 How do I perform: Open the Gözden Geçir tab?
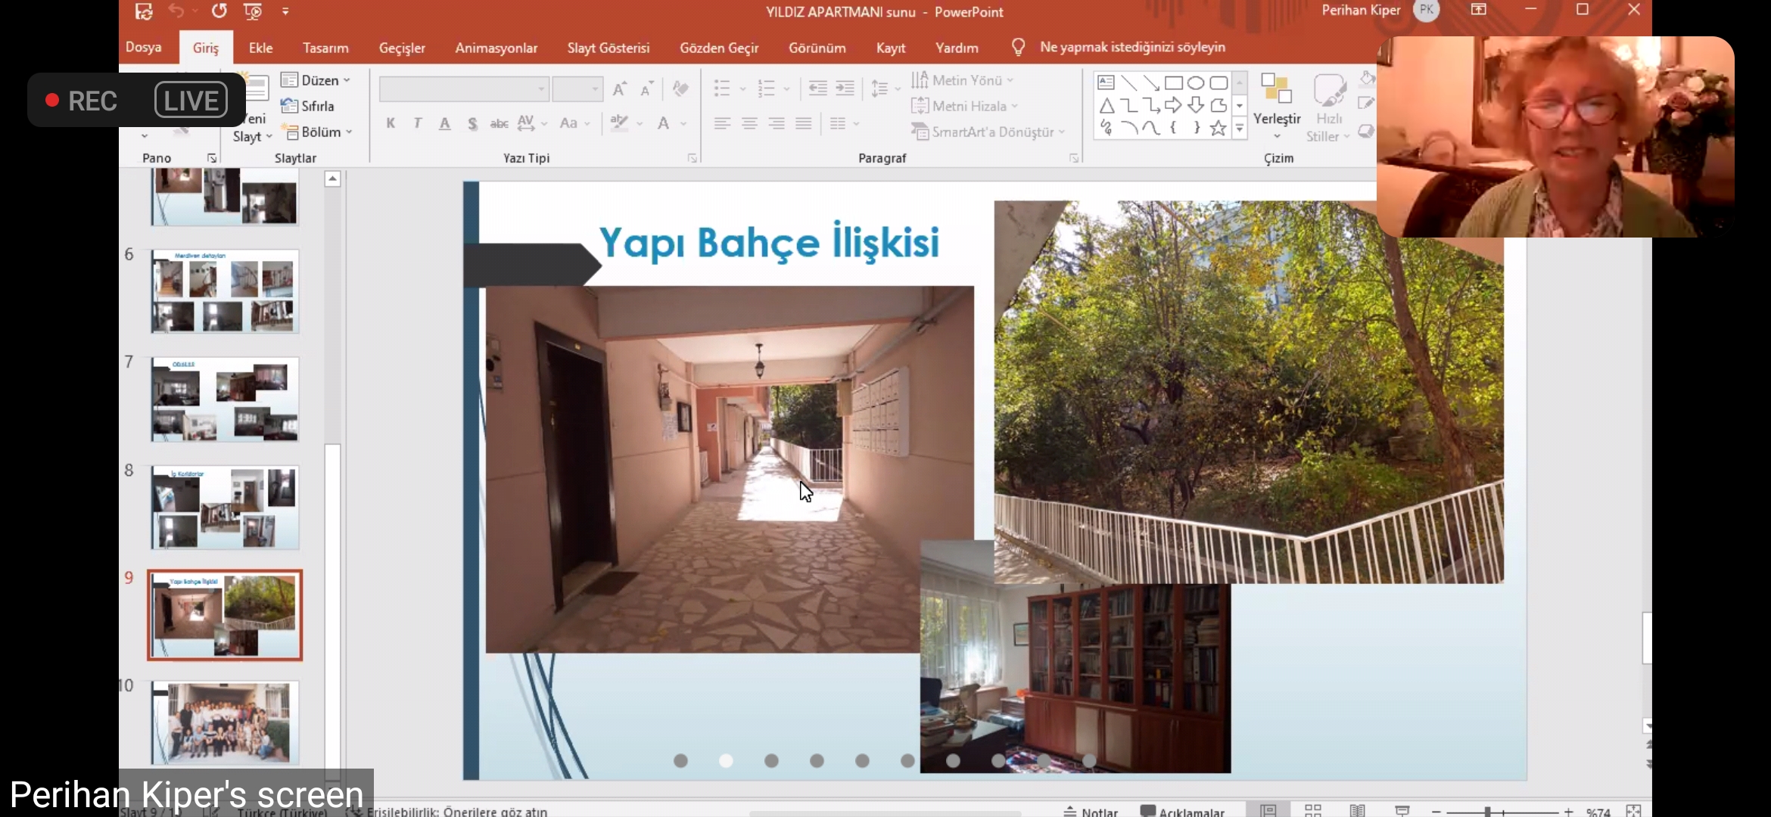(719, 48)
